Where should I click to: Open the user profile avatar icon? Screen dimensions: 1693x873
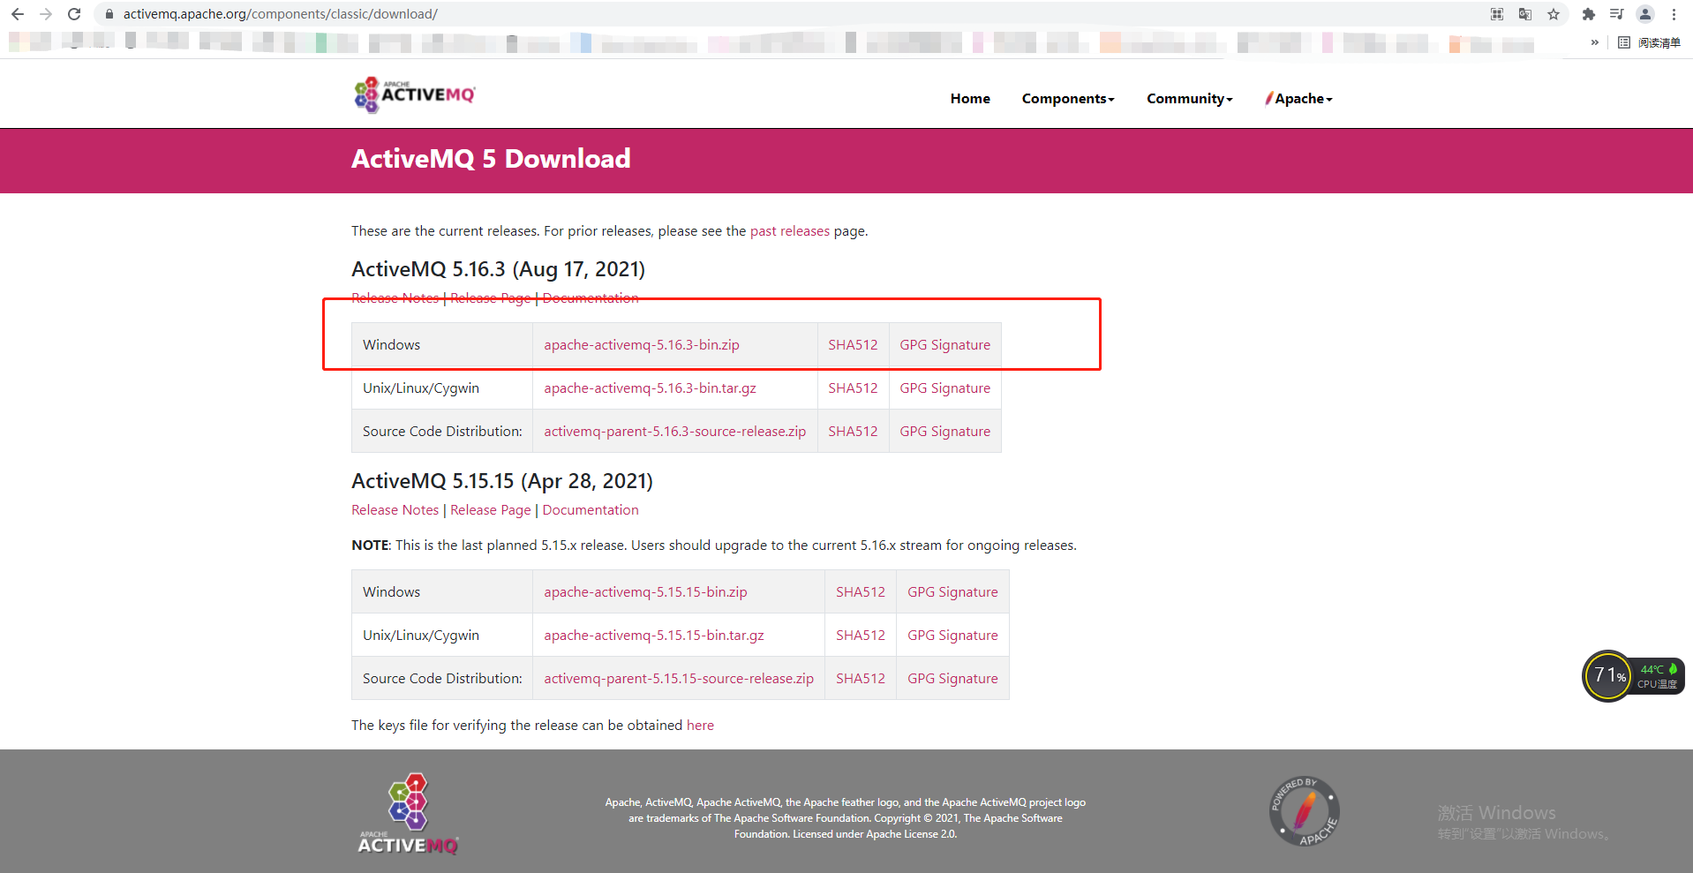(1645, 14)
